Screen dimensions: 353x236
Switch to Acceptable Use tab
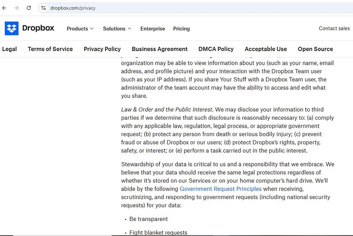click(266, 49)
